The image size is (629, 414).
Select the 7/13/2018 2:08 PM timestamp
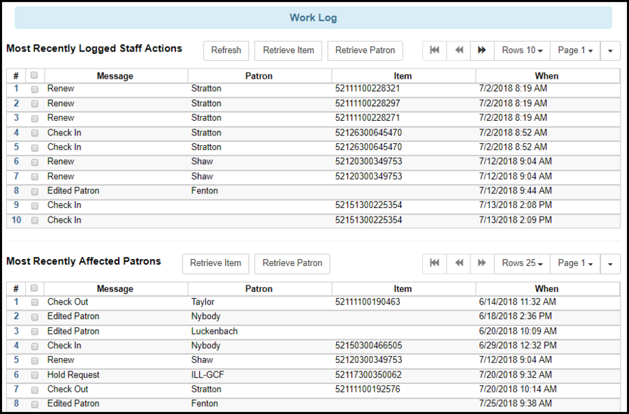(x=516, y=205)
